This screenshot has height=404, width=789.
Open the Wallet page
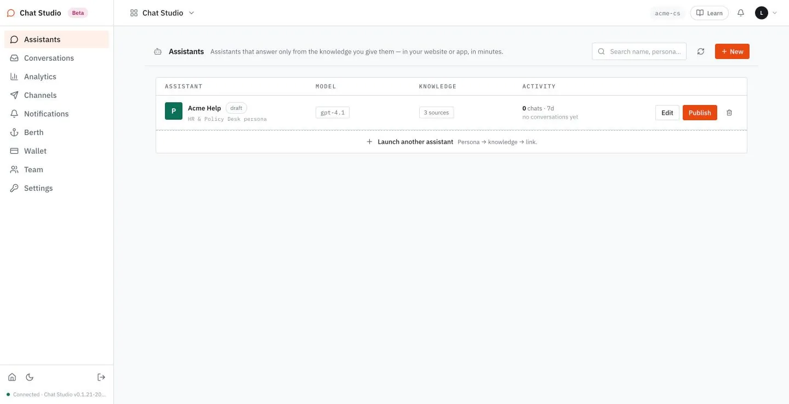[57, 151]
